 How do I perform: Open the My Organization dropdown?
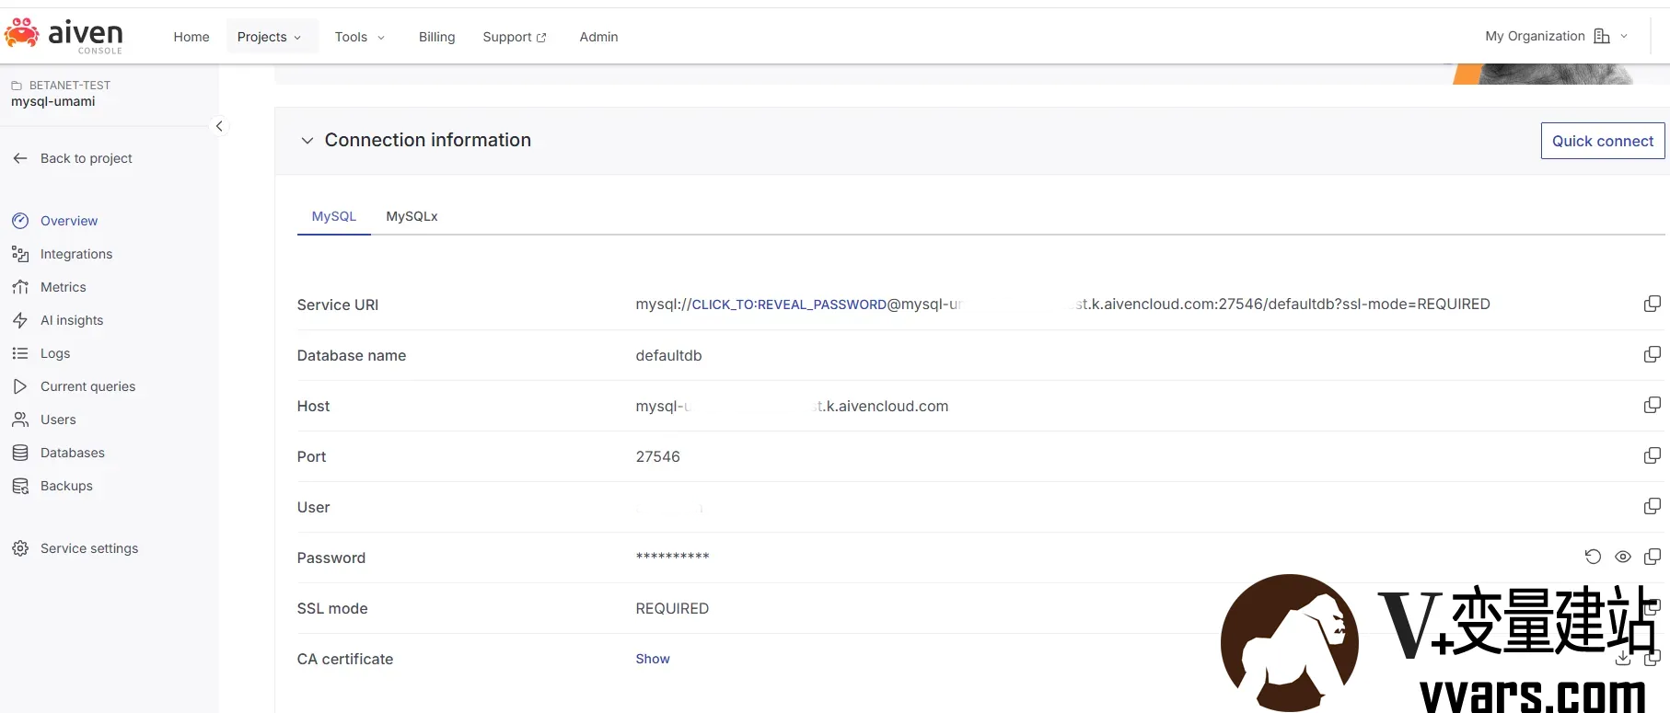(1557, 36)
